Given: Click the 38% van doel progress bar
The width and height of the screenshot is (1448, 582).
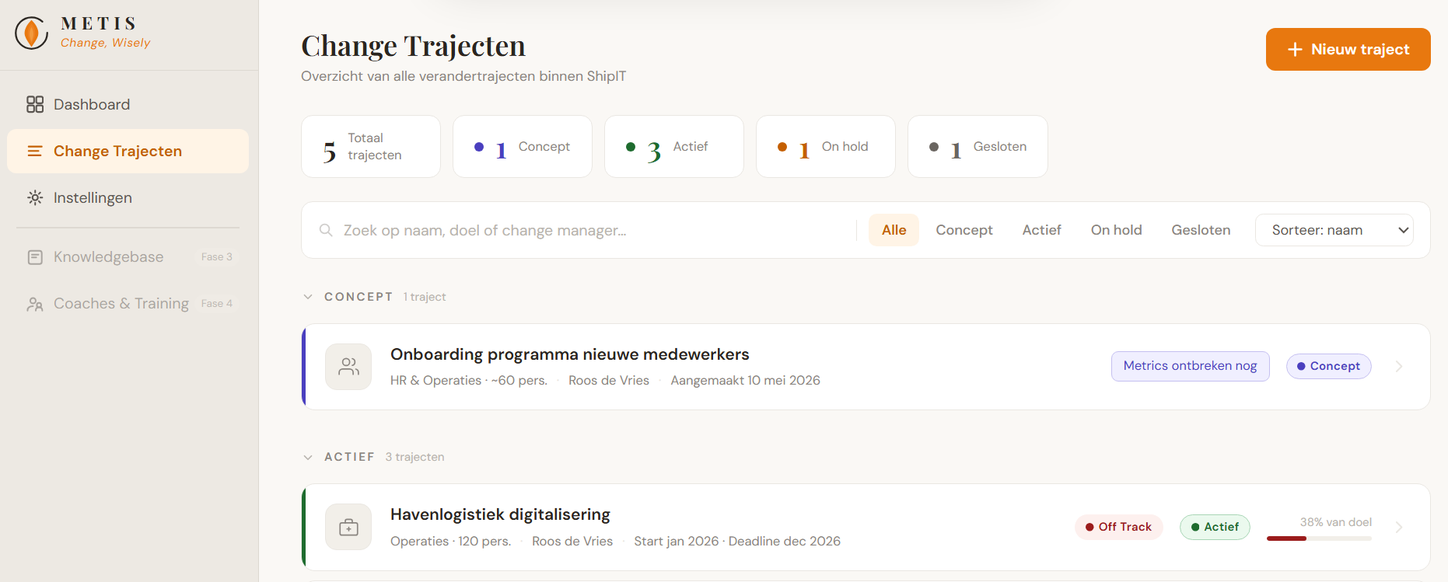Looking at the screenshot, I should click(x=1319, y=538).
